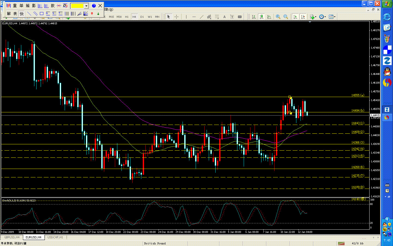Switch to M30 timeframe
This screenshot has width=393, height=246.
pos(119,17)
